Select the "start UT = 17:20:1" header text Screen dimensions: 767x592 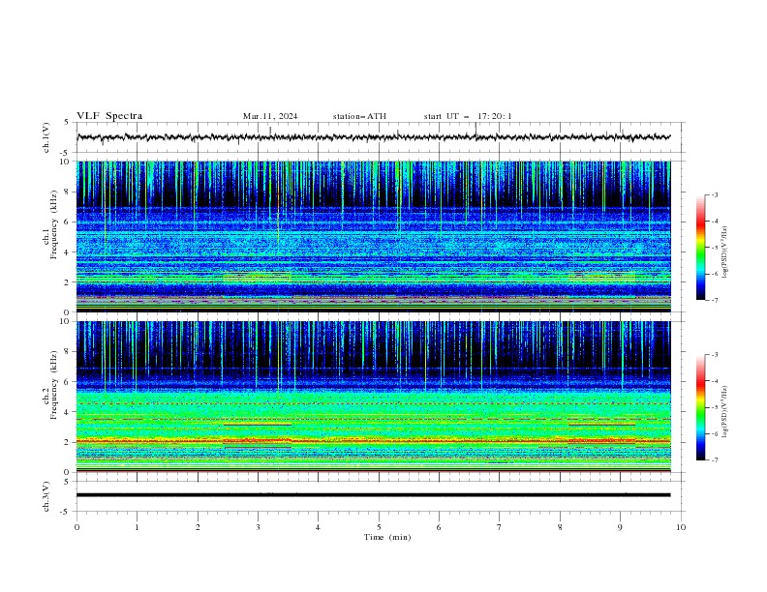468,116
